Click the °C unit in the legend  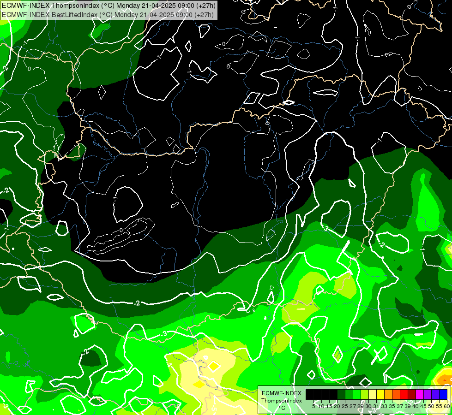click(x=282, y=408)
